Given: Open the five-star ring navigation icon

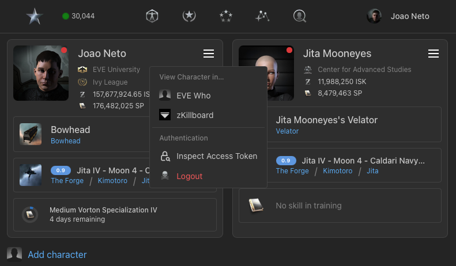Looking at the screenshot, I should [226, 16].
